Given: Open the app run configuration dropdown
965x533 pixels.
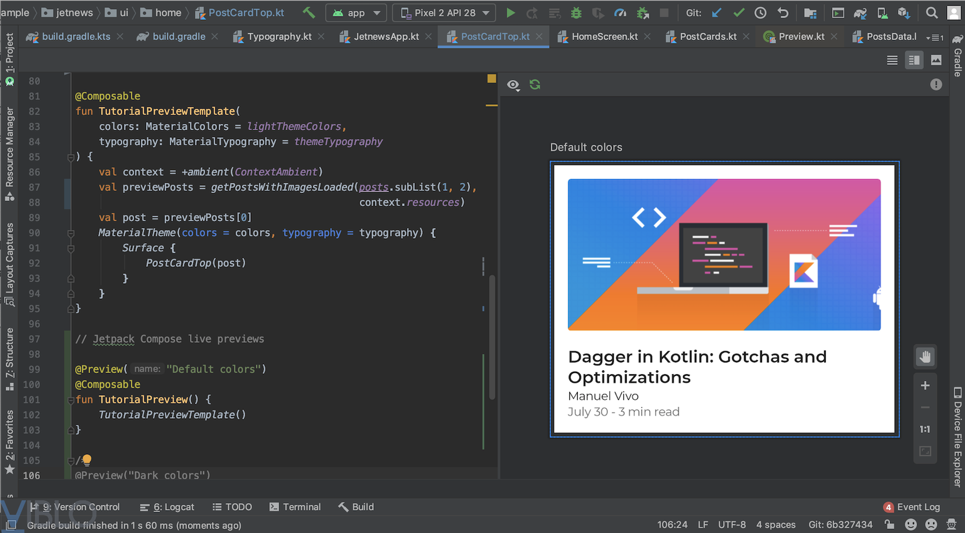Looking at the screenshot, I should [356, 13].
